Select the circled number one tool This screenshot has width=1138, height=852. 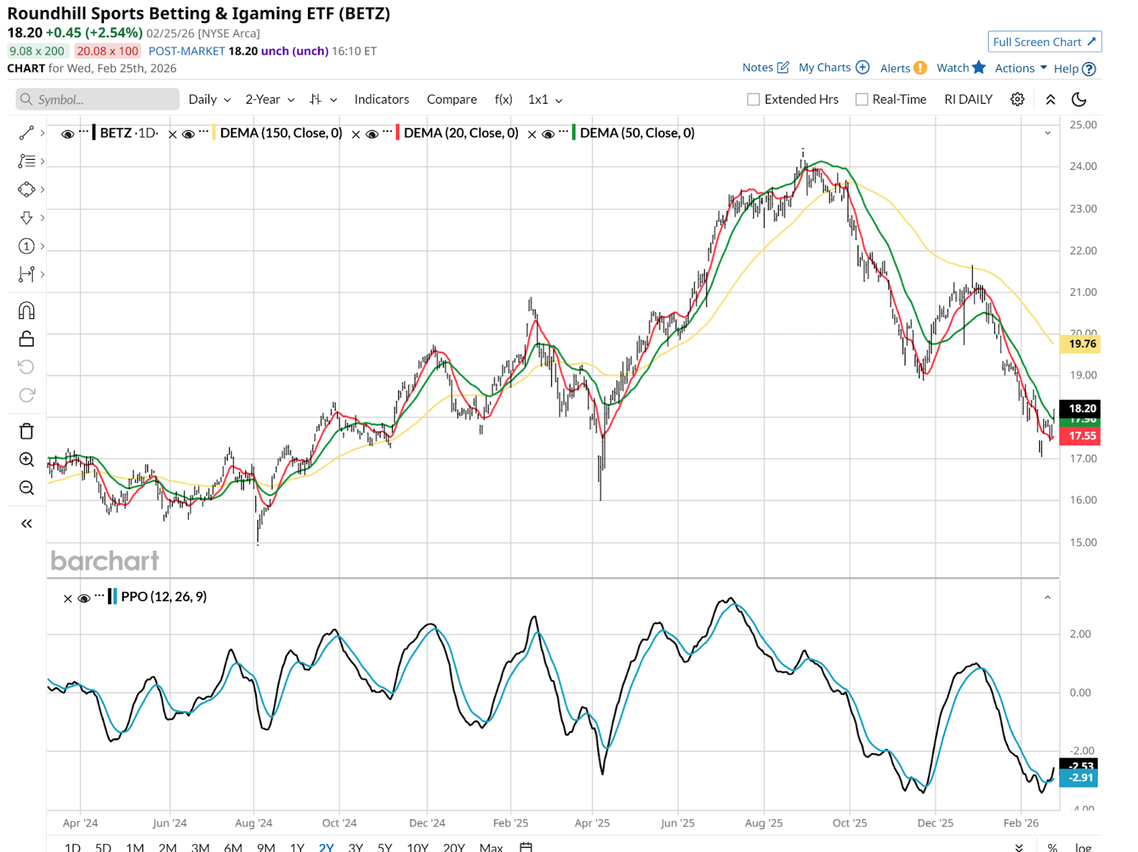[x=26, y=246]
